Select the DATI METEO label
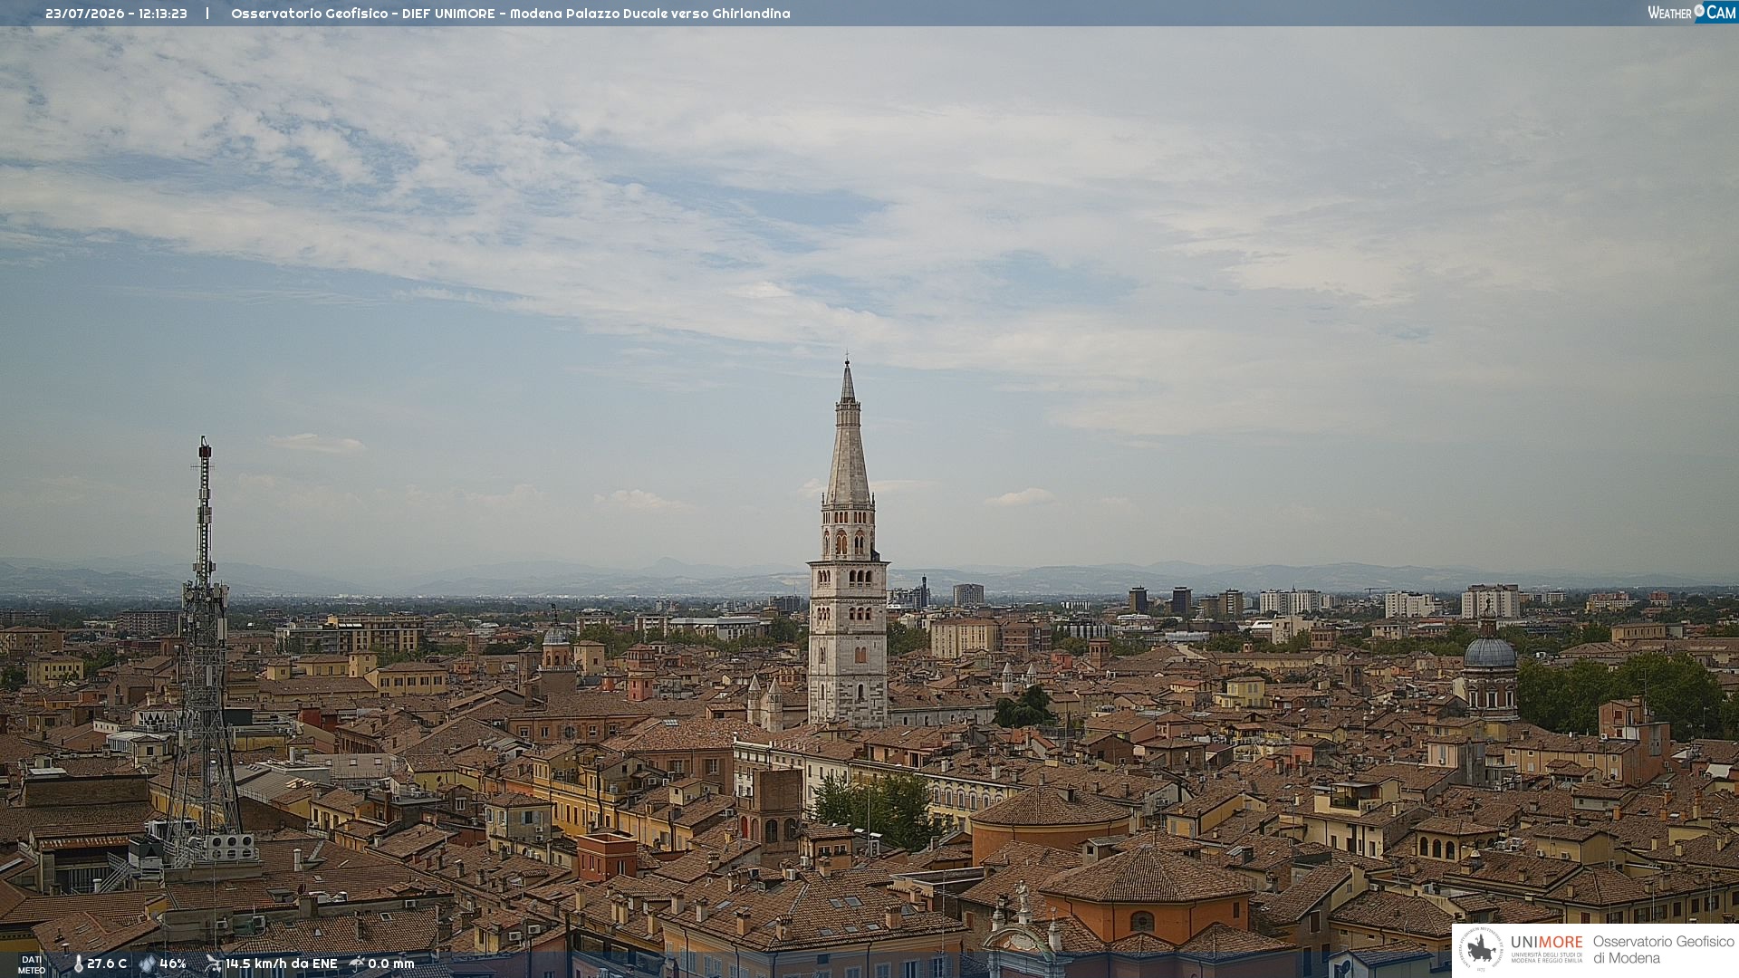The height and width of the screenshot is (978, 1739). pos(32,965)
